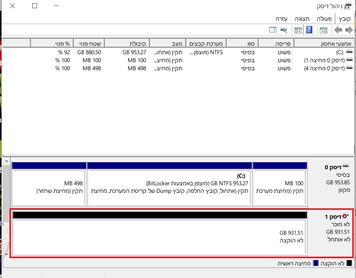The height and width of the screenshot is (278, 356).
Task: Click the דיסק 1 red error icon
Action: (x=345, y=216)
